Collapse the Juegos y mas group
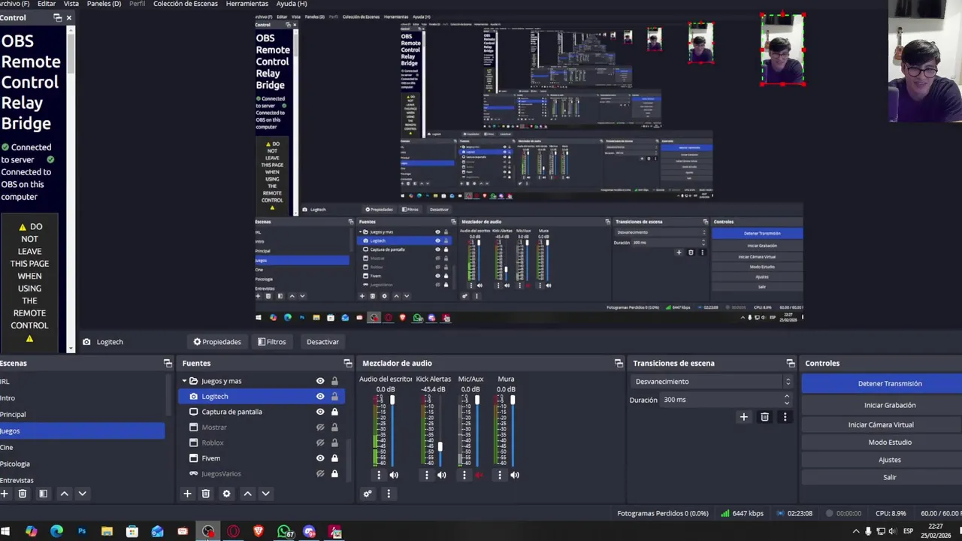The height and width of the screenshot is (541, 962). tap(185, 381)
